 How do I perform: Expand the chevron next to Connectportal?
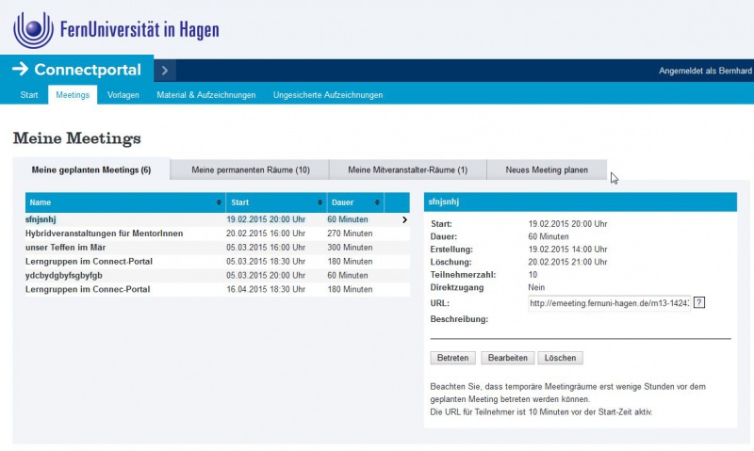click(164, 71)
